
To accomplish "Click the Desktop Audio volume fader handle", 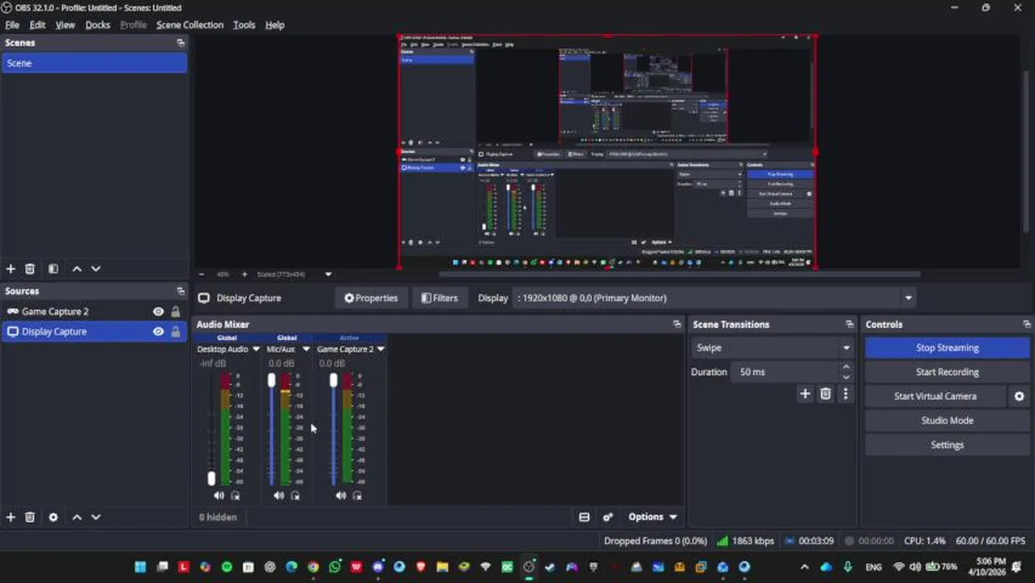I will [211, 479].
